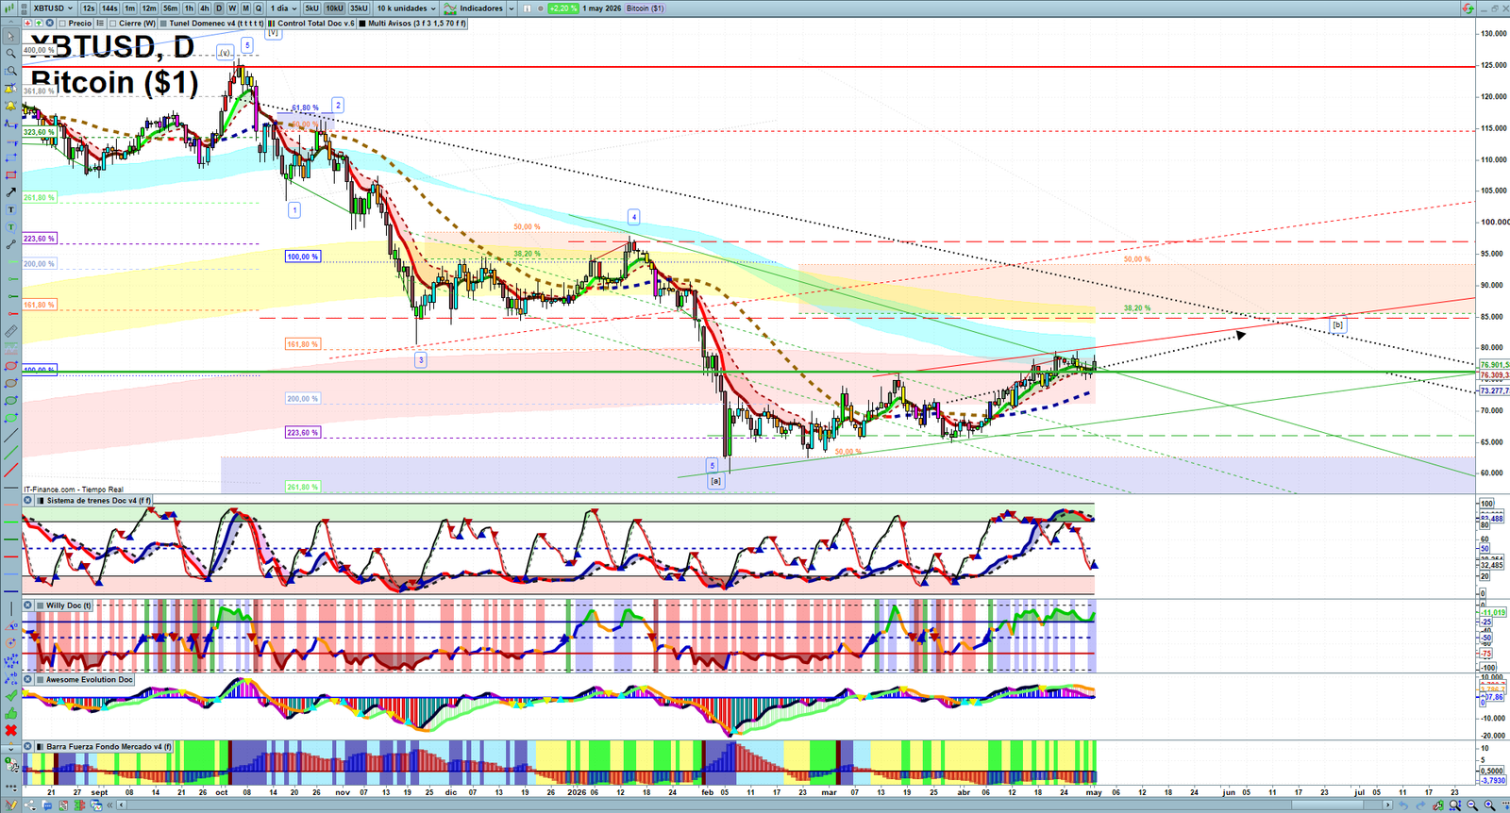The width and height of the screenshot is (1510, 813).
Task: Click the Indicadores chart icon
Action: click(450, 8)
